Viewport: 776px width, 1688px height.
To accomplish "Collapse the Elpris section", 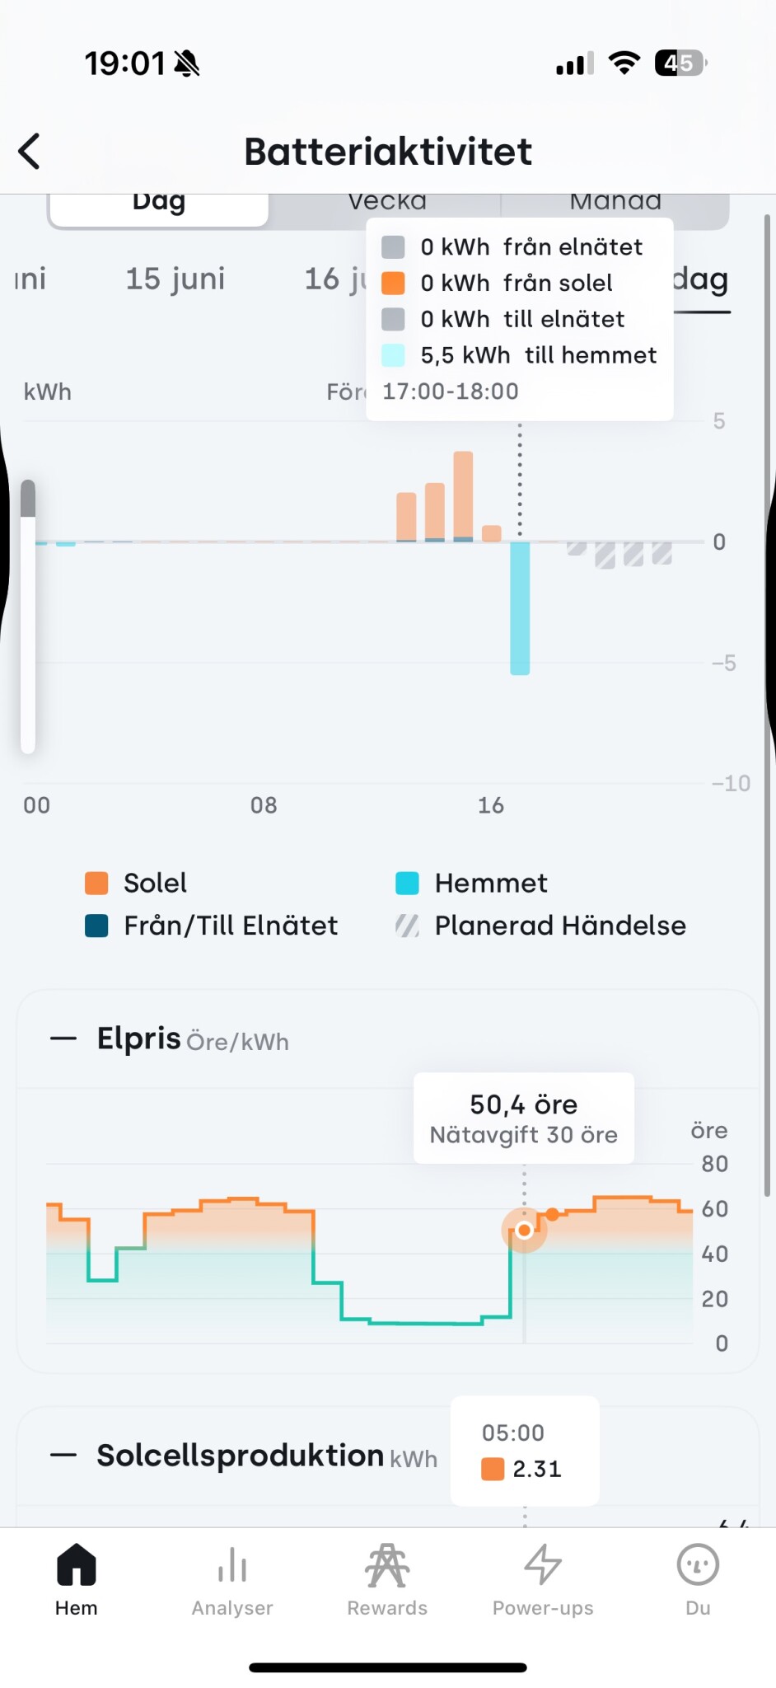I will (x=63, y=1039).
